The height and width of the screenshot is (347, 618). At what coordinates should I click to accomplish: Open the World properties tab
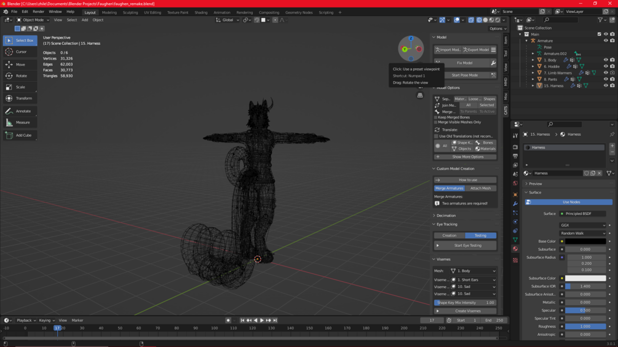pos(515,184)
